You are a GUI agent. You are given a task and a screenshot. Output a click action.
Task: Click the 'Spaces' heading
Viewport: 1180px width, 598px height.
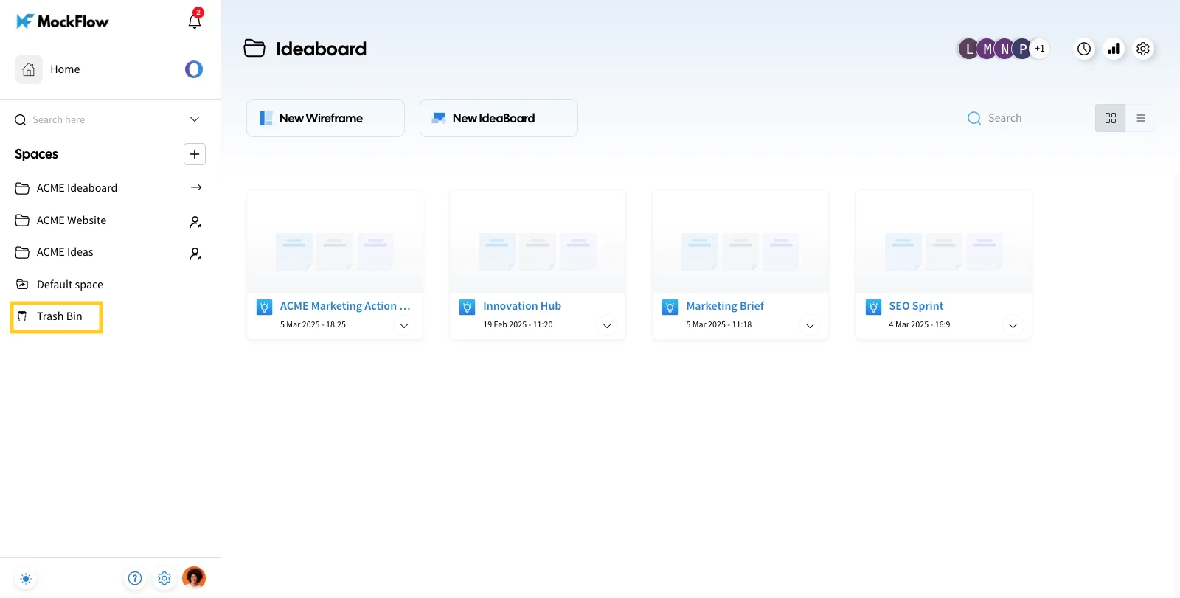tap(36, 154)
